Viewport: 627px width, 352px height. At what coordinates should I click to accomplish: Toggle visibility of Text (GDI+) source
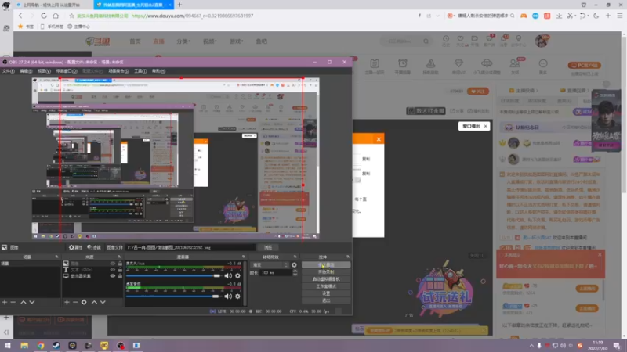113,270
